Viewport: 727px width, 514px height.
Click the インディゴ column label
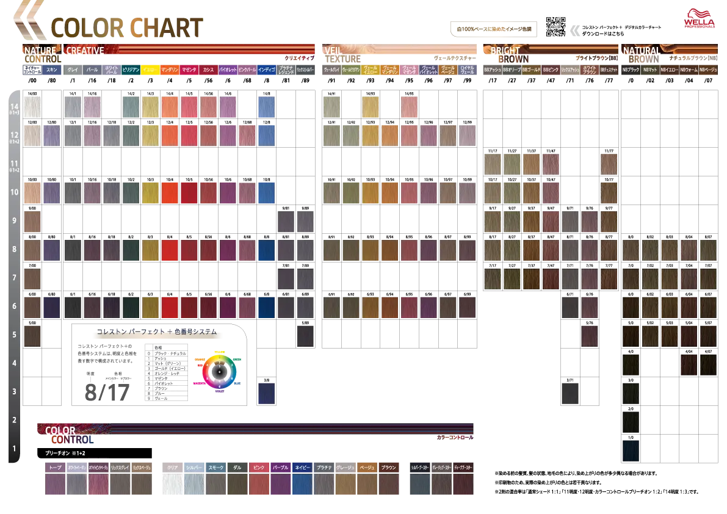tap(266, 70)
